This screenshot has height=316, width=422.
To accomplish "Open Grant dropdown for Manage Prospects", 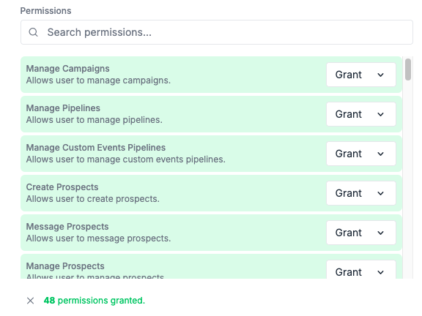I will tap(361, 269).
